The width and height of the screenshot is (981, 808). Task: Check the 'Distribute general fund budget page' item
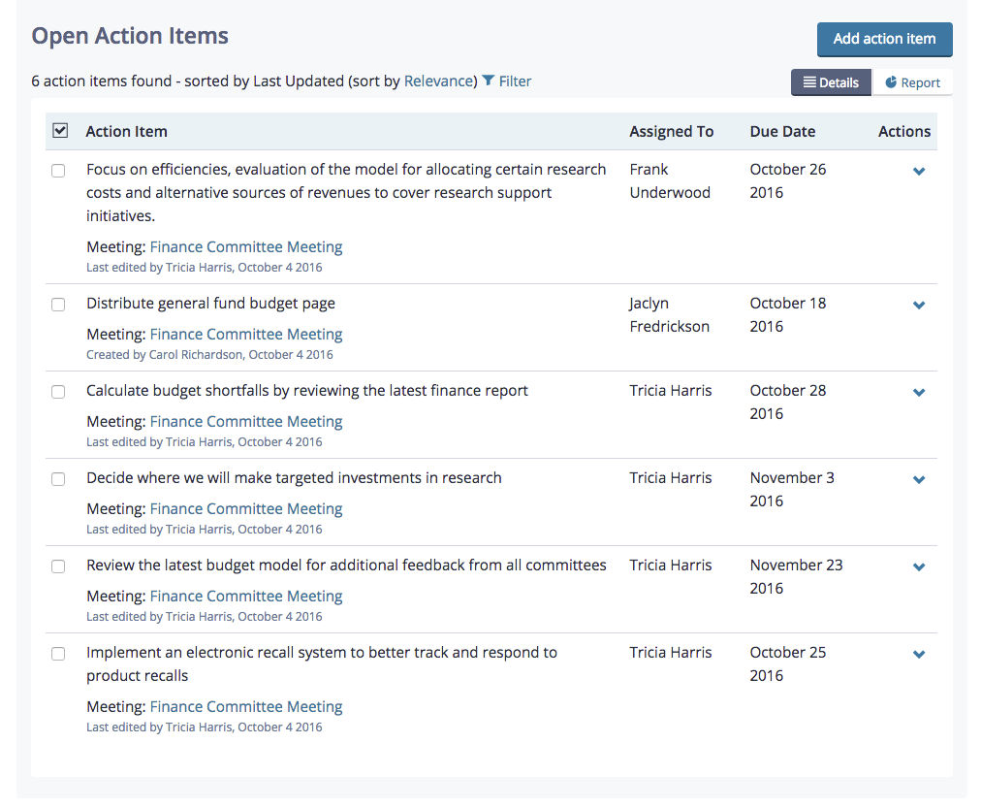pos(57,305)
